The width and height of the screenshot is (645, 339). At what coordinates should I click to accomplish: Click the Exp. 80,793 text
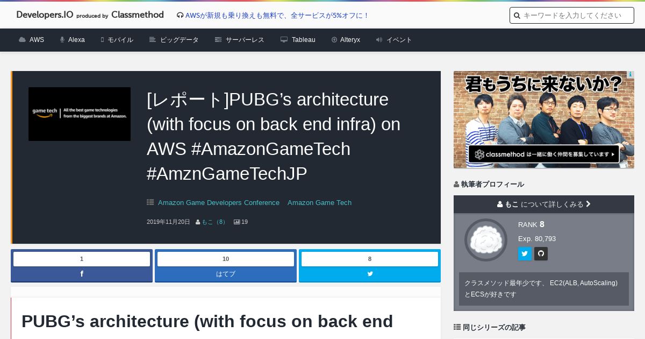pyautogui.click(x=537, y=238)
